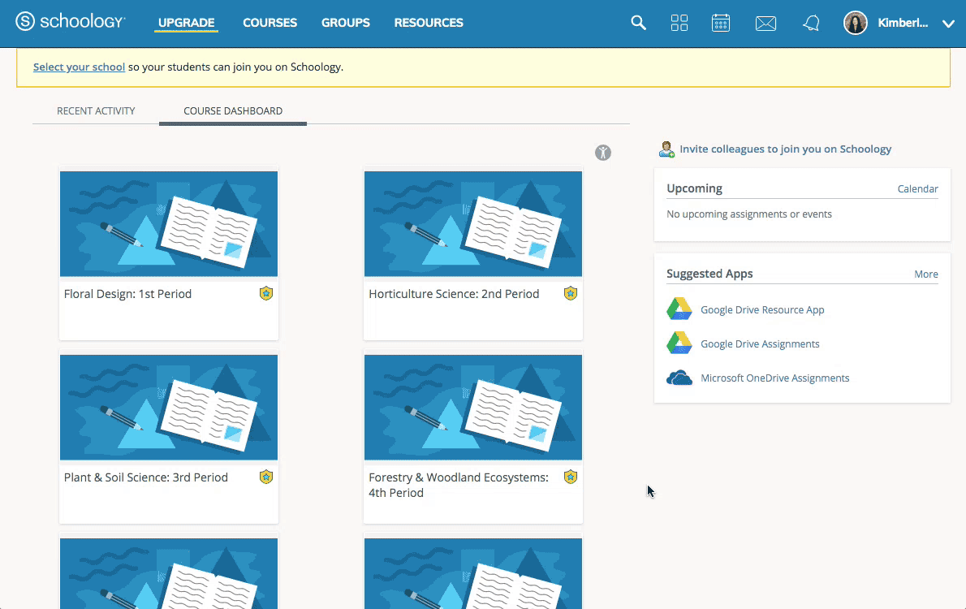
Task: Open the Calendar link in Upcoming
Action: coord(917,188)
